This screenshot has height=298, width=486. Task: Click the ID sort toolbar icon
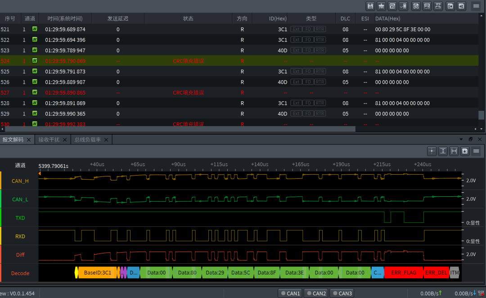pyautogui.click(x=370, y=6)
